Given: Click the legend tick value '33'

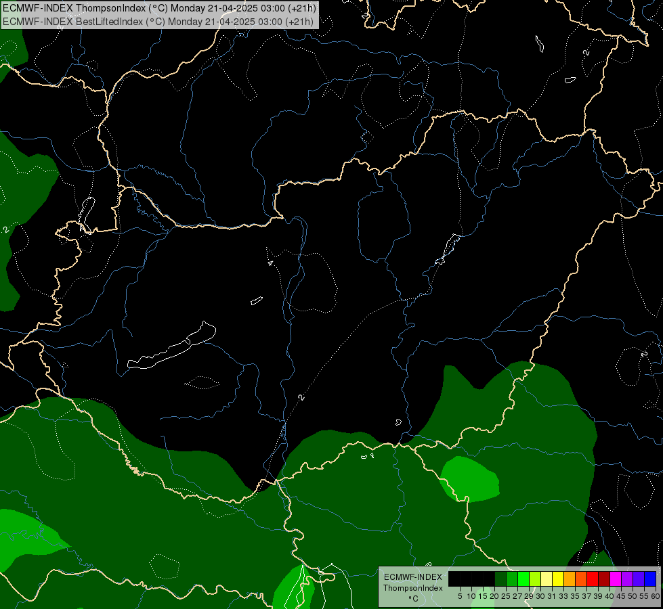Looking at the screenshot, I should [563, 596].
